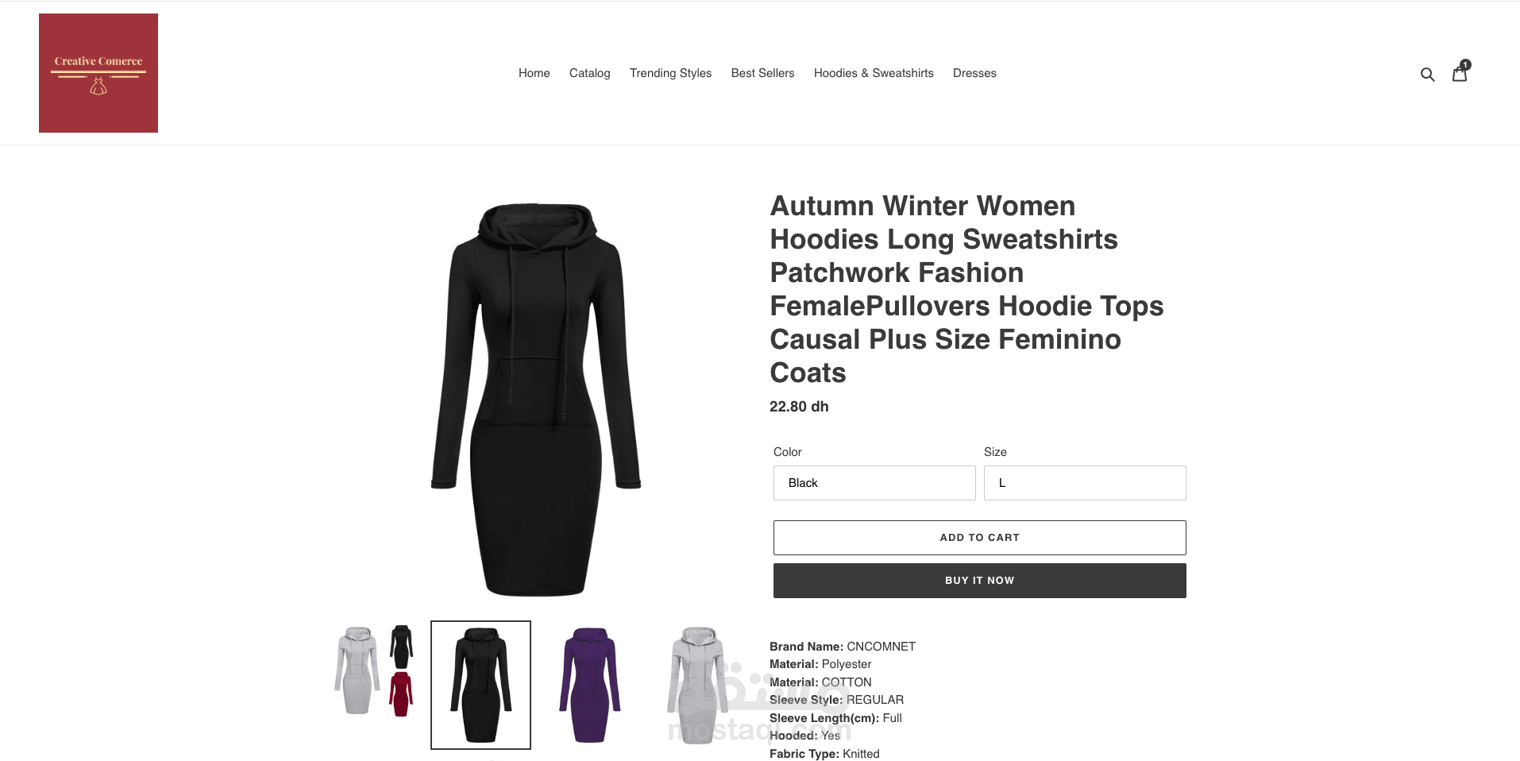Open the Color dropdown showing Black
Image resolution: width=1520 pixels, height=761 pixels.
coord(874,483)
